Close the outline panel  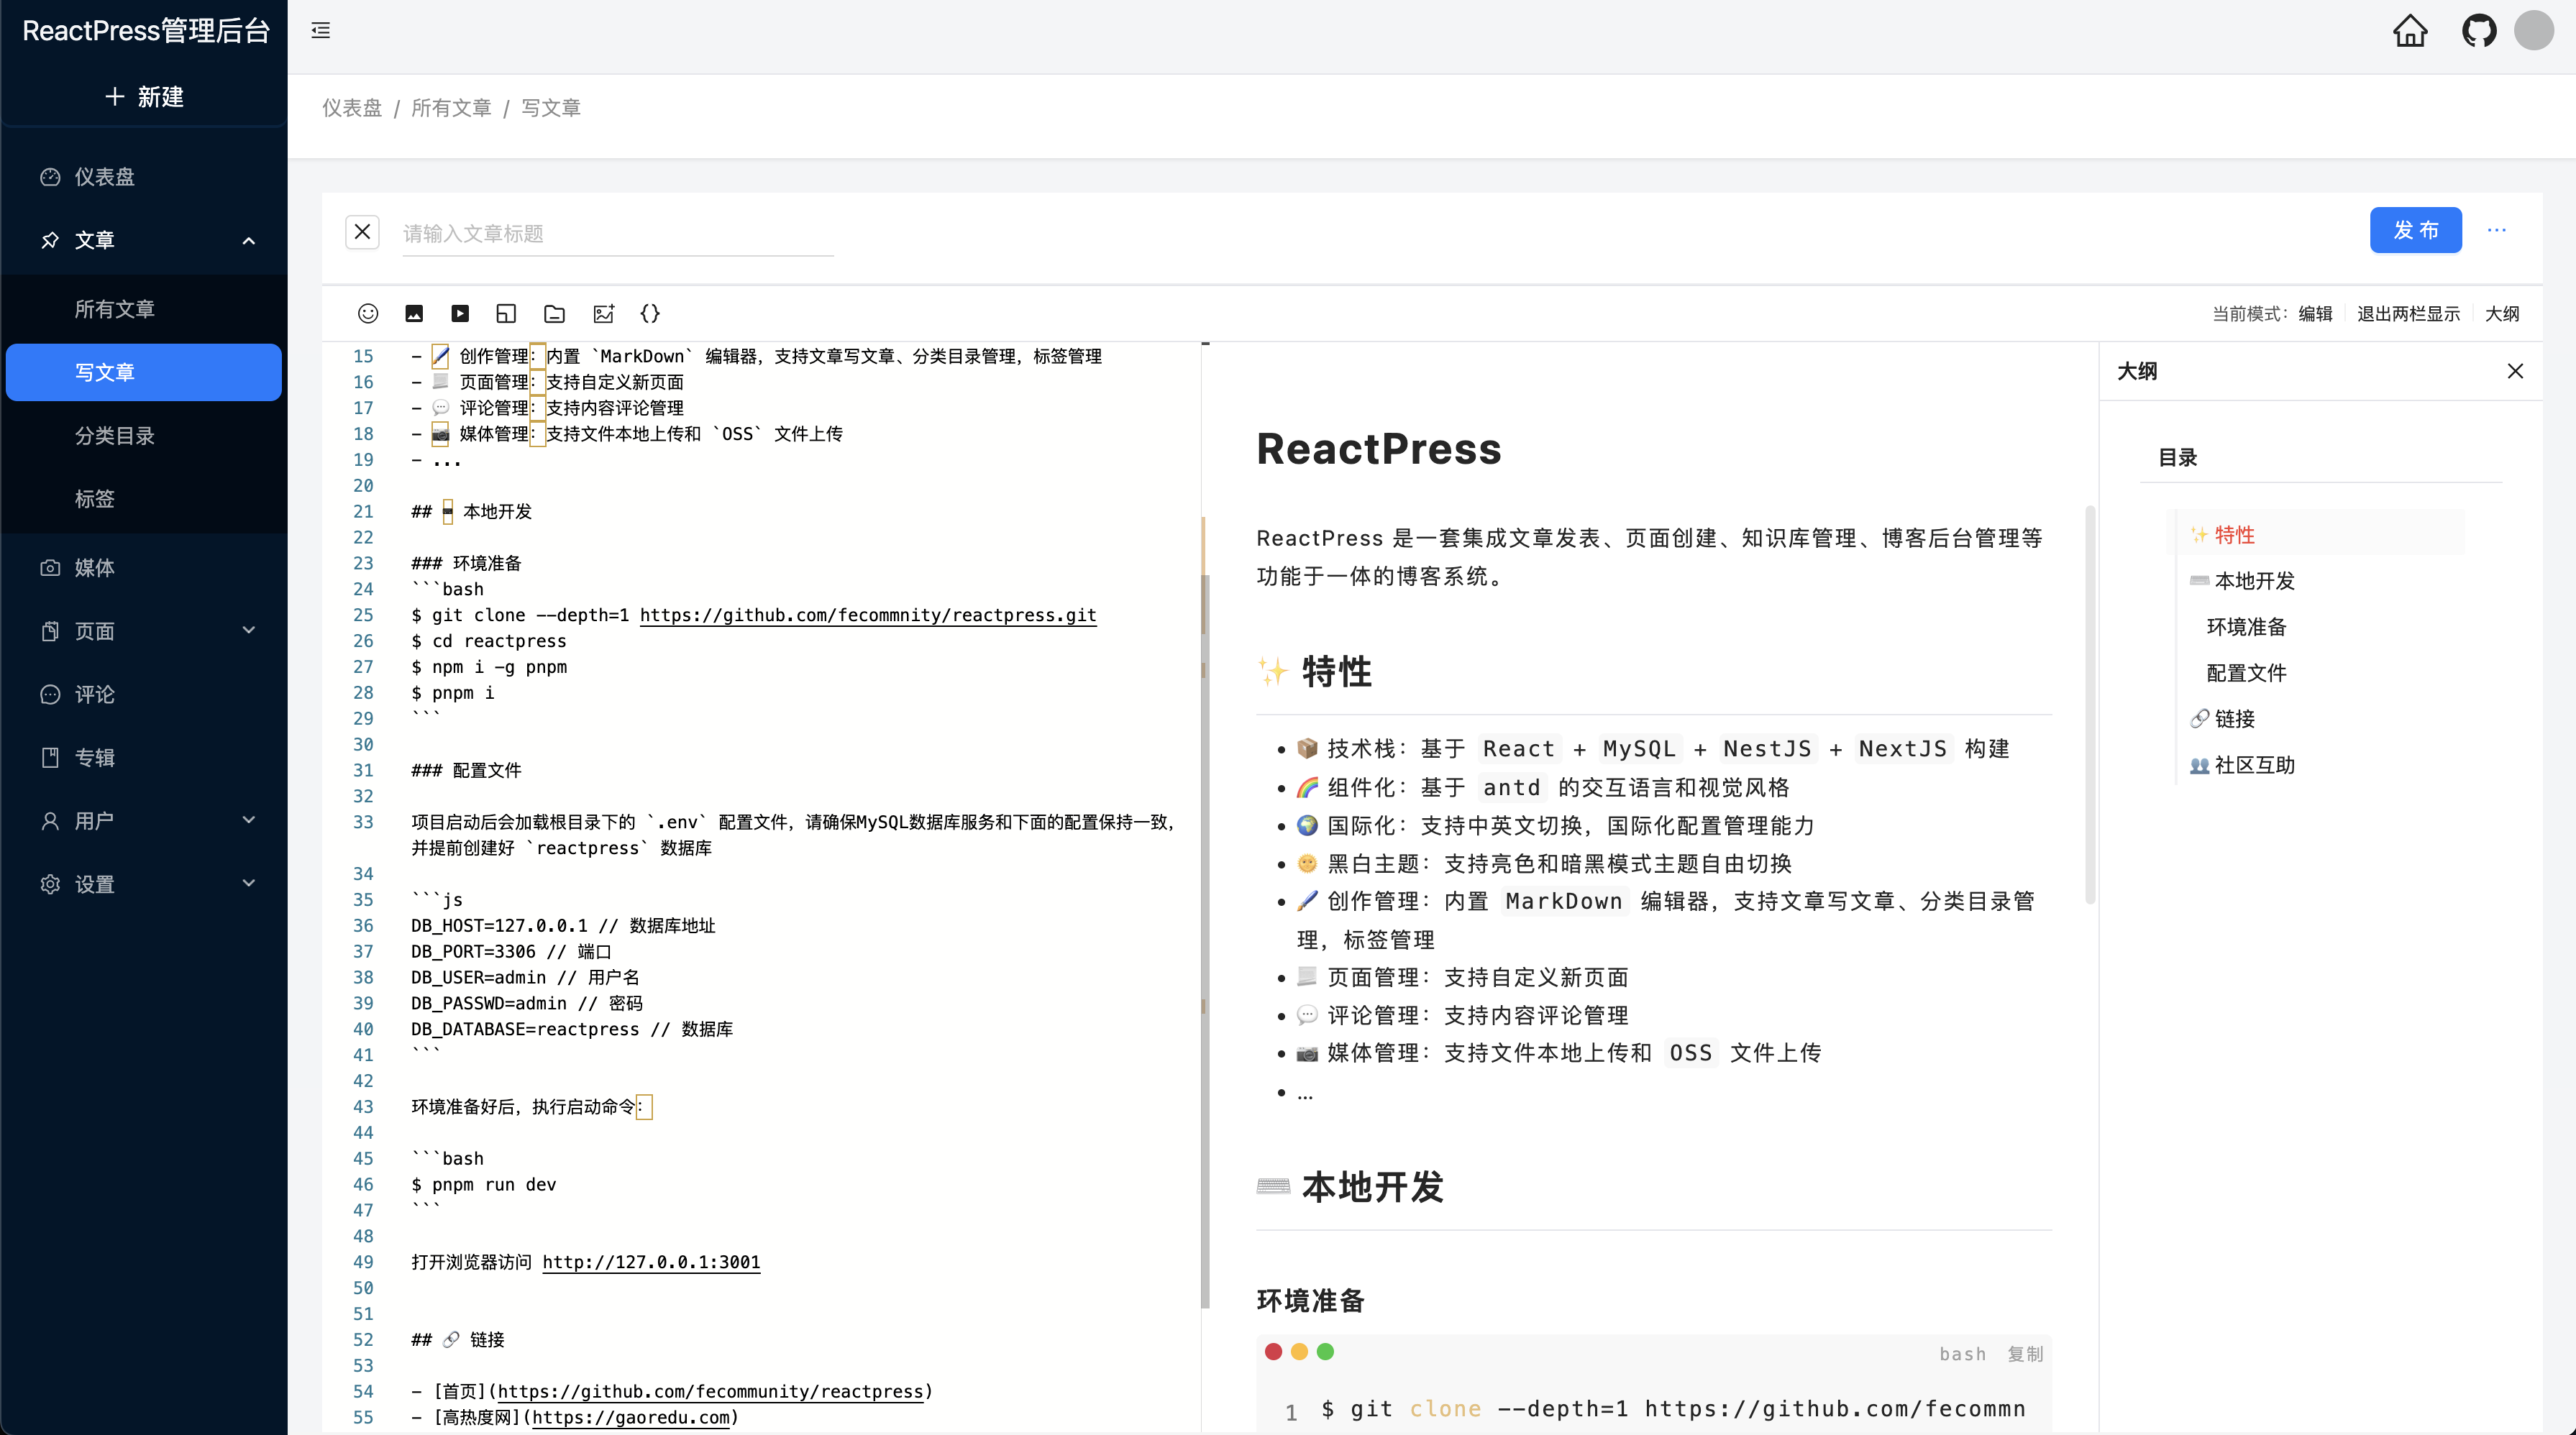click(2516, 371)
